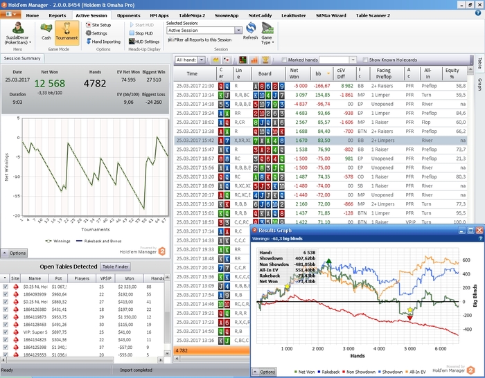Screen dimensions: 485x378
Task: Click Stop HUD
Action: tap(141, 33)
